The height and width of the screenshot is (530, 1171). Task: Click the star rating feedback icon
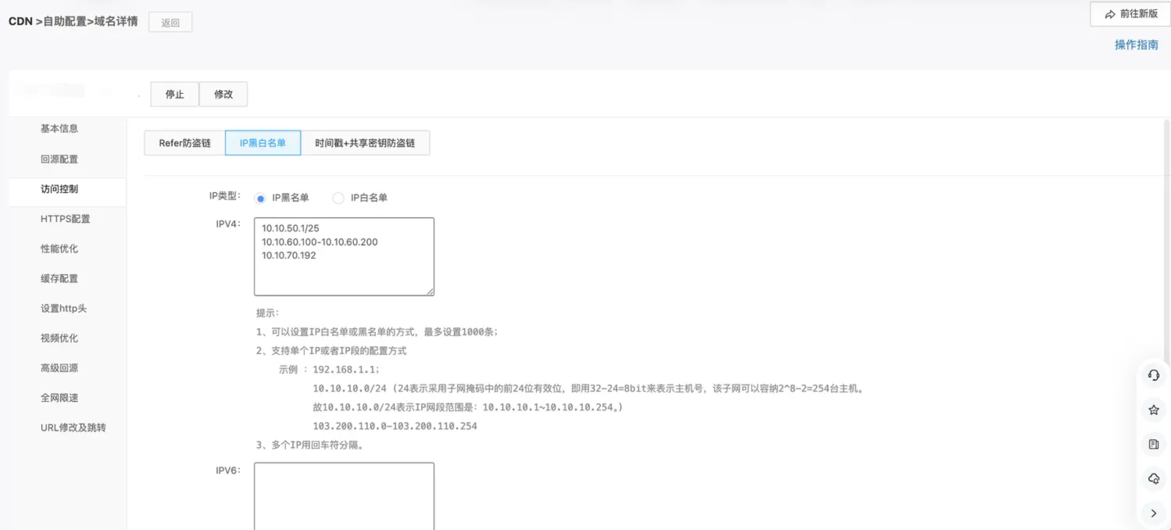coord(1153,410)
